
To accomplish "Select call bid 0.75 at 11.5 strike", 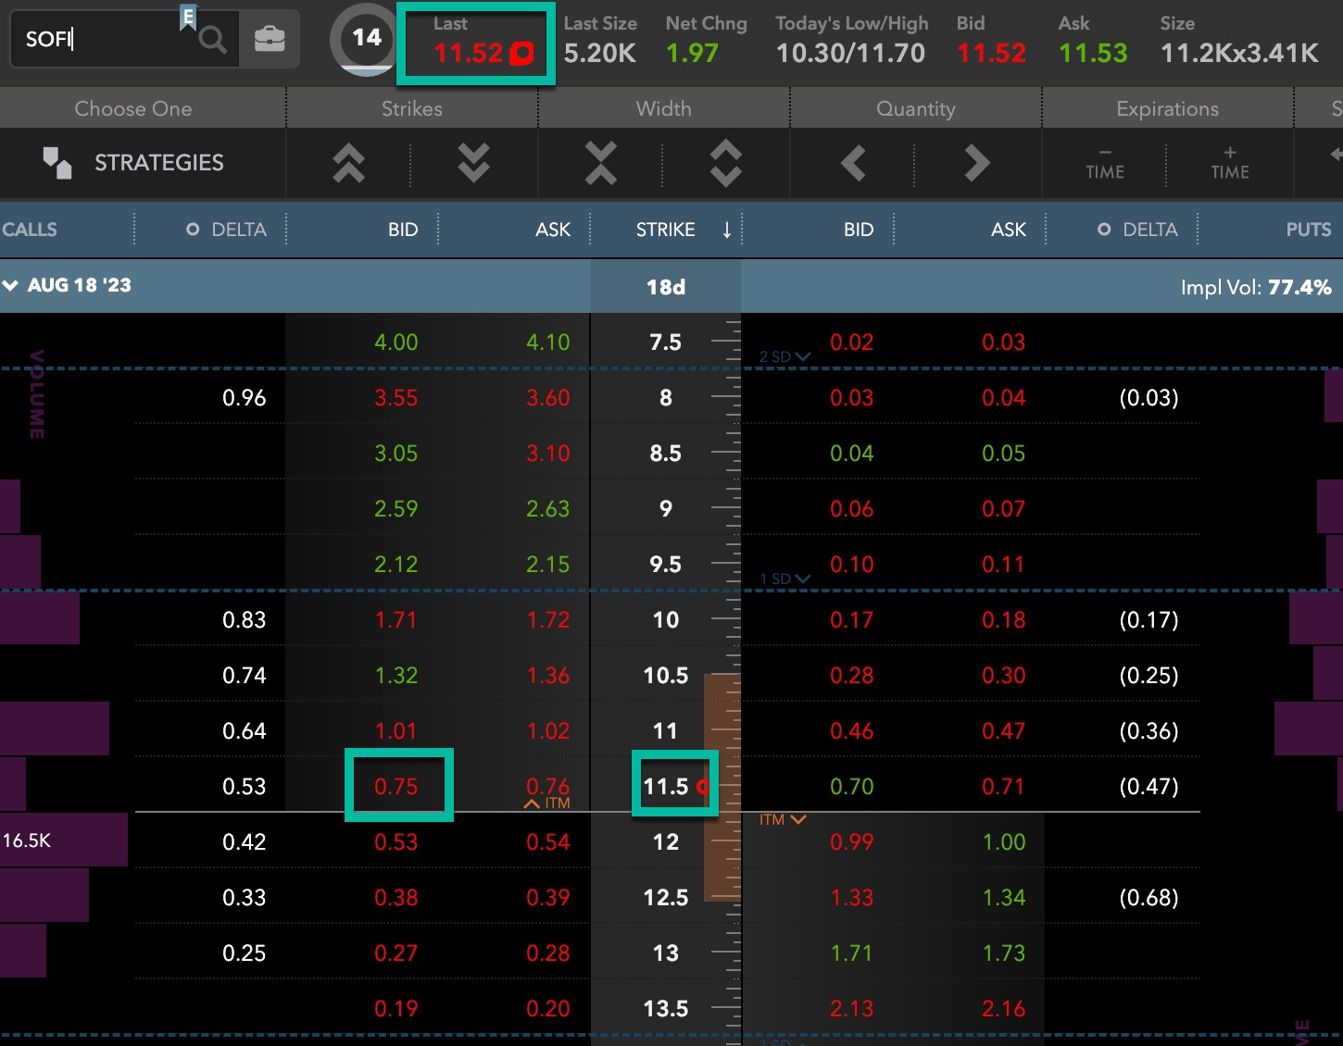I will click(396, 787).
